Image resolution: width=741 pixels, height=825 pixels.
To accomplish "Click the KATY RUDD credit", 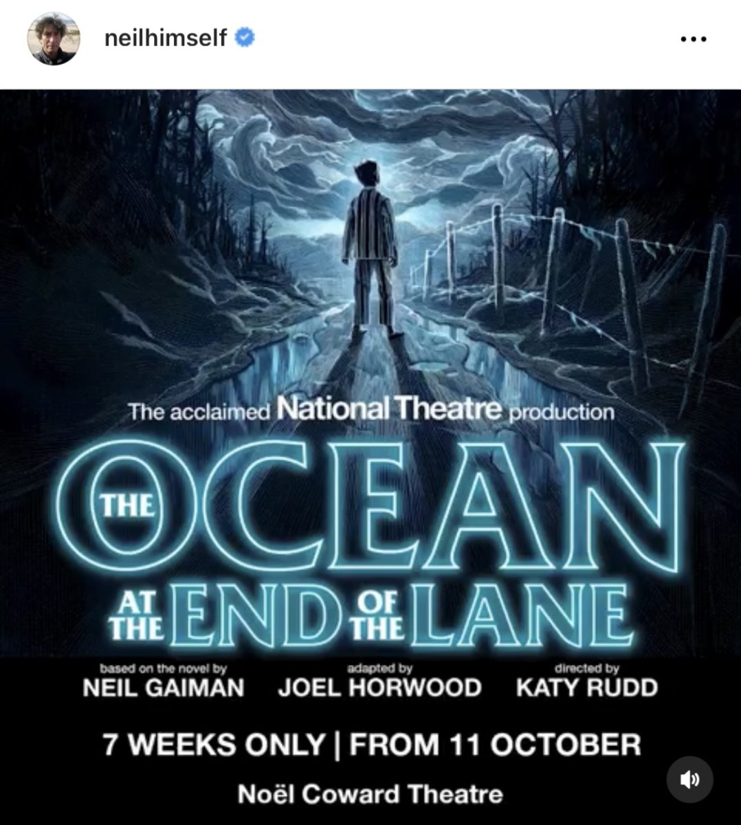I will pyautogui.click(x=586, y=688).
